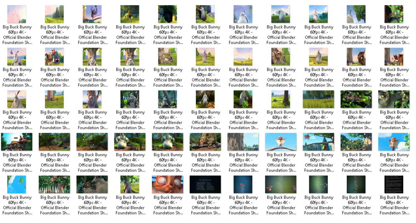The image size is (416, 223).
Task: Choose flying squirrel against cloudy blue sky thumbnail
Action: pyautogui.click(x=394, y=142)
